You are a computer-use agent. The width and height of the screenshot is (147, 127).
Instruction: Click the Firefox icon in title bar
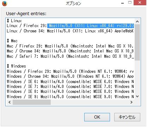(x=5, y=3)
